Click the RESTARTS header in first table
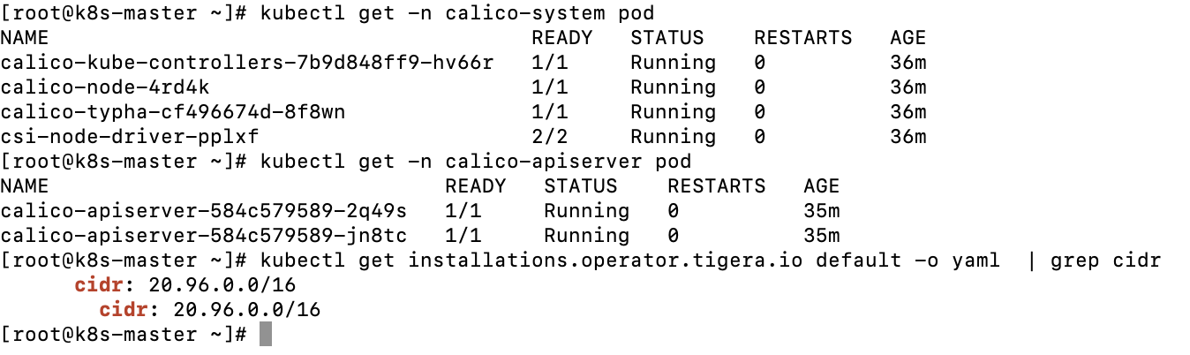Screen dimensions: 1190x355 [803, 38]
